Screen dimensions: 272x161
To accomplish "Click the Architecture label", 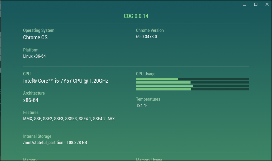I will pyautogui.click(x=34, y=93).
